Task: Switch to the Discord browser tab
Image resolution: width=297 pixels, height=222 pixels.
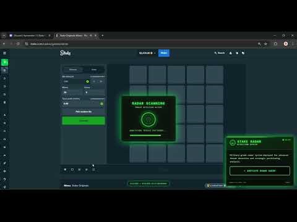Action: (x=30, y=36)
